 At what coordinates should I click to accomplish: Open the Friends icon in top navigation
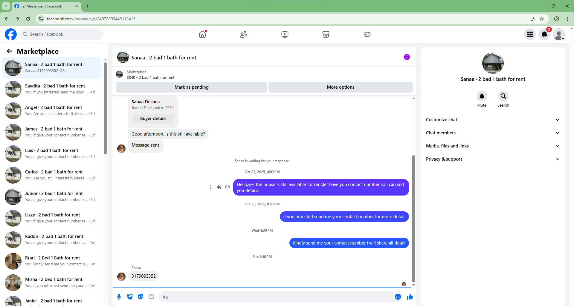pyautogui.click(x=244, y=34)
